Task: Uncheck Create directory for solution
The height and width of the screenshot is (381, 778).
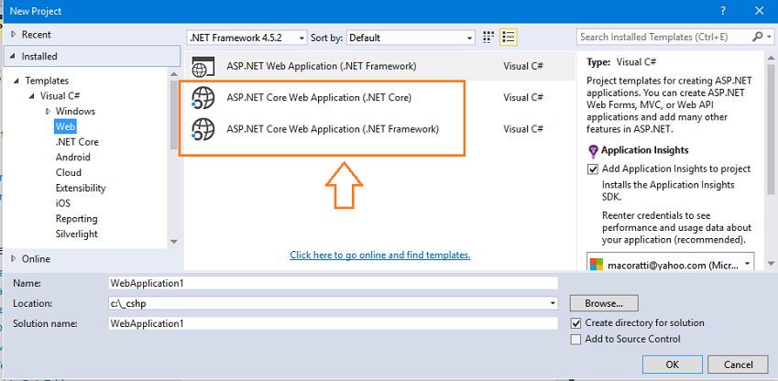Action: pos(575,323)
